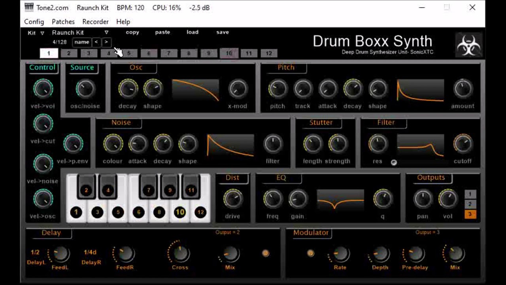The image size is (506, 285).
Task: Click piano key pad 1
Action: tap(76, 212)
